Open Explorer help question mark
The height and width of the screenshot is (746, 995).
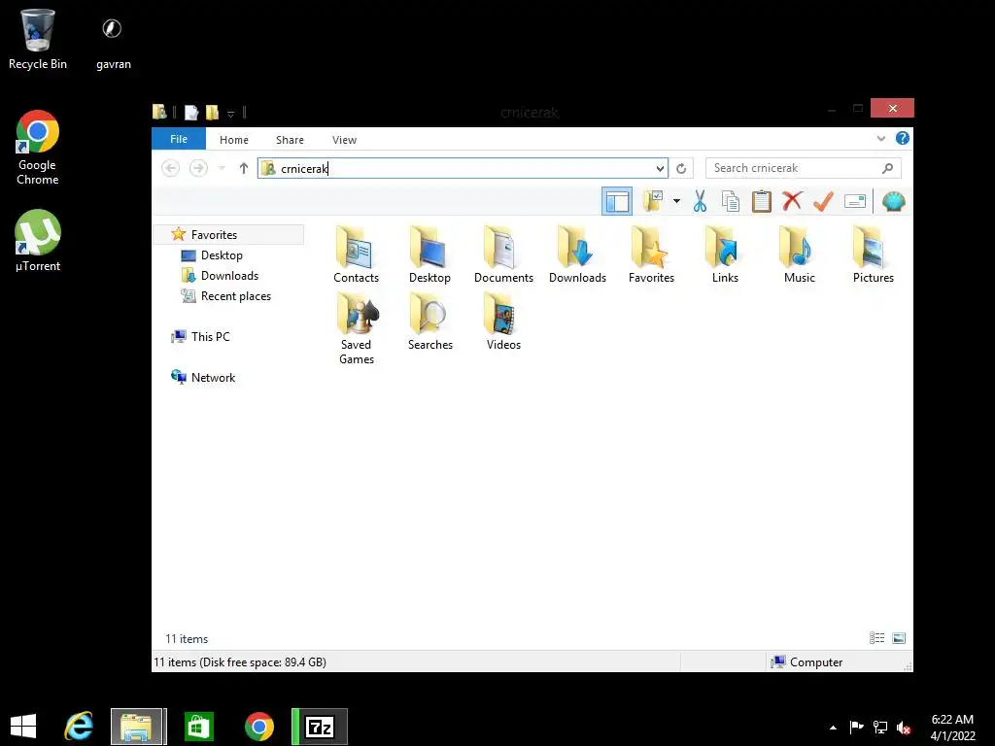coord(903,138)
